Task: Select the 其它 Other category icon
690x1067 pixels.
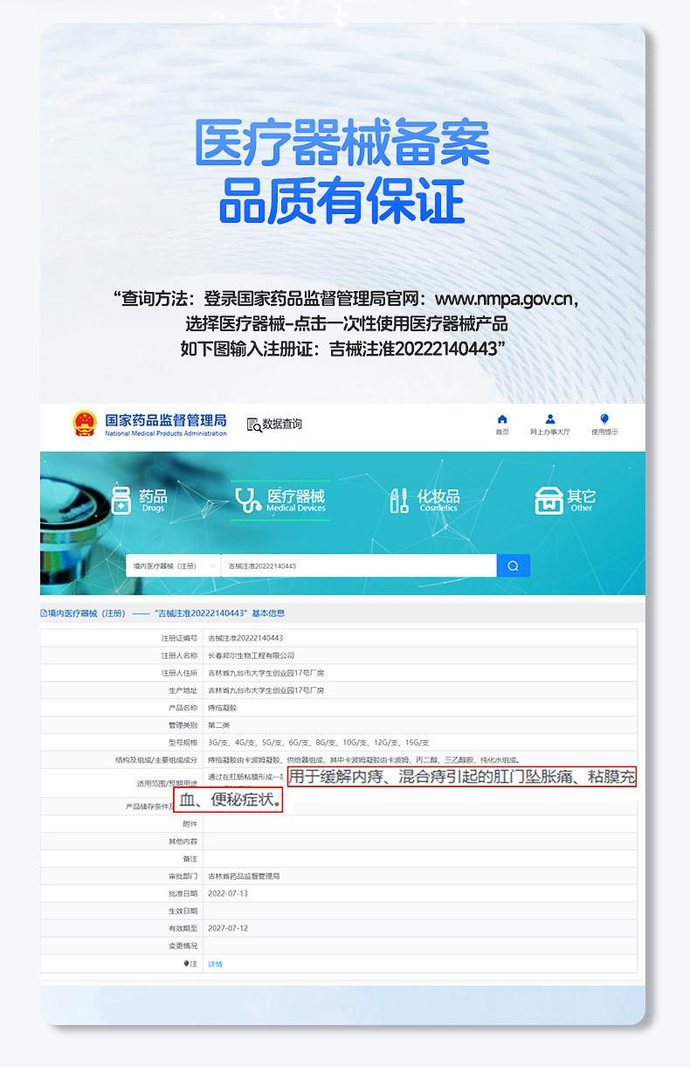Action: coord(549,501)
